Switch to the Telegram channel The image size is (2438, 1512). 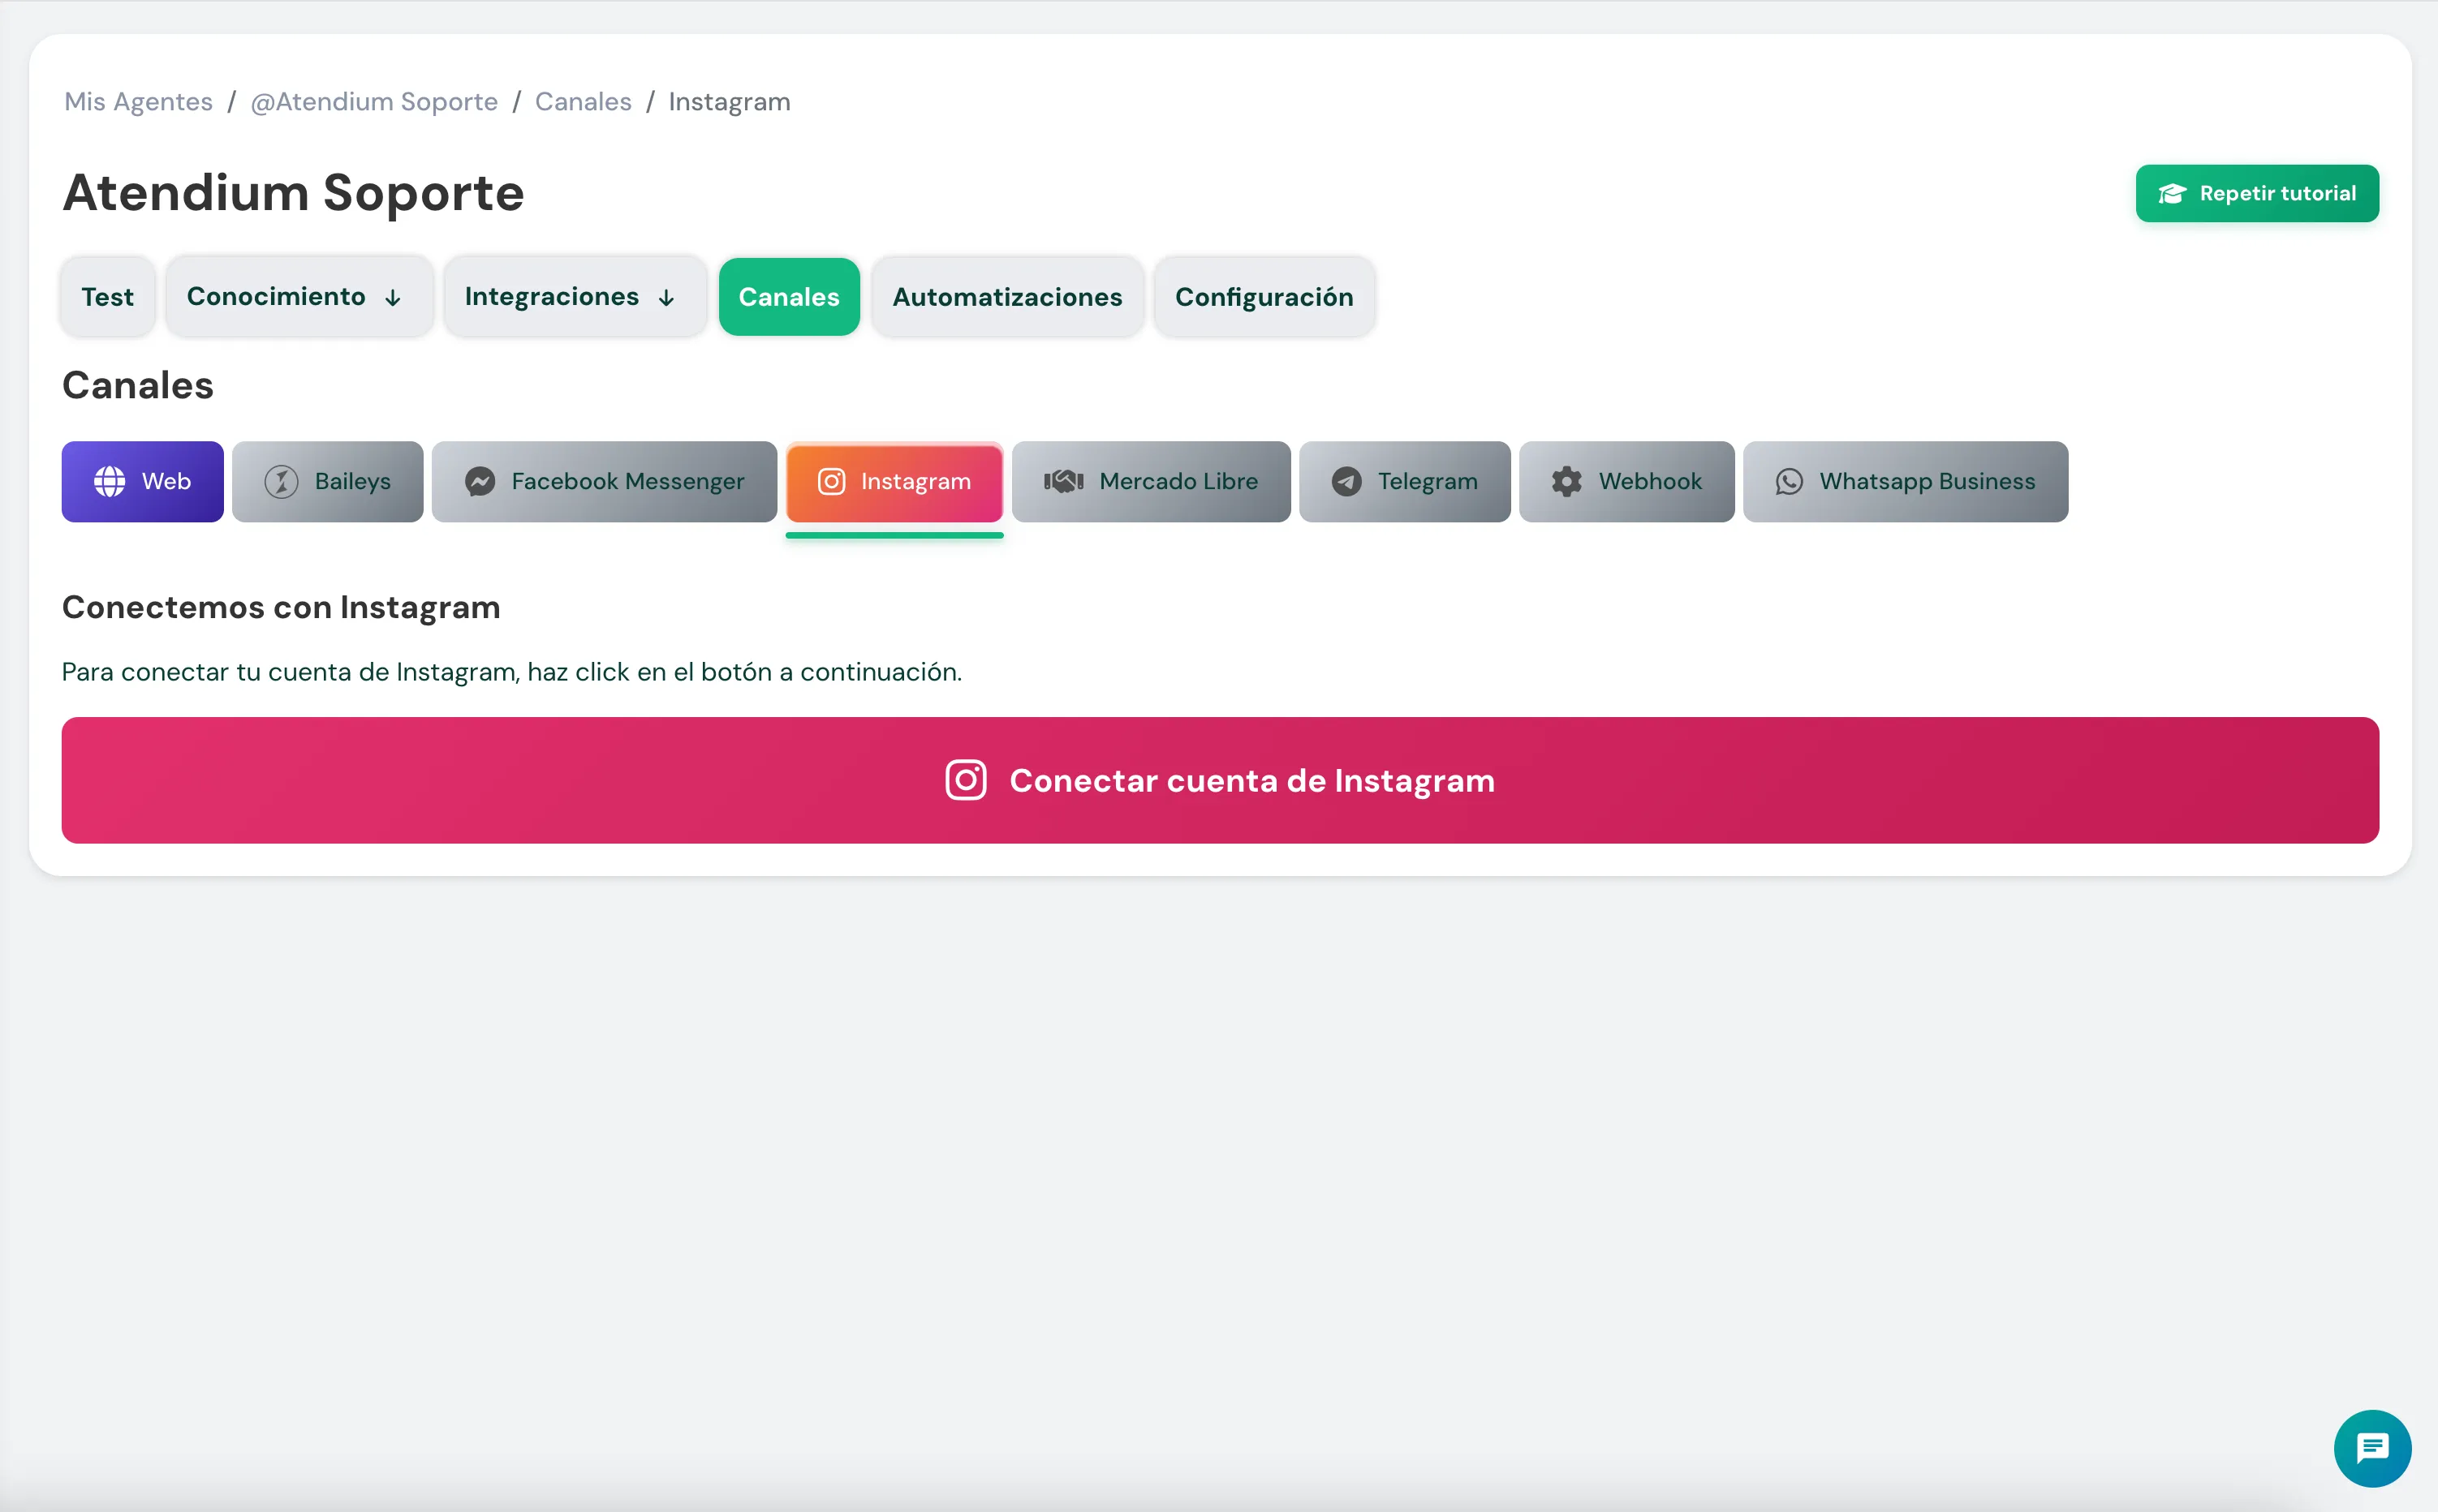[x=1405, y=481]
